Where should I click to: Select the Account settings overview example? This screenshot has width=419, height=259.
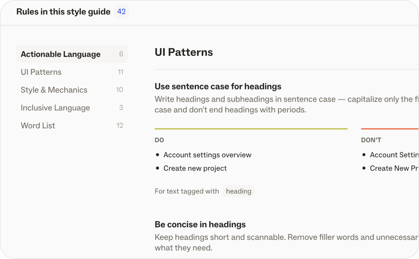tap(207, 155)
